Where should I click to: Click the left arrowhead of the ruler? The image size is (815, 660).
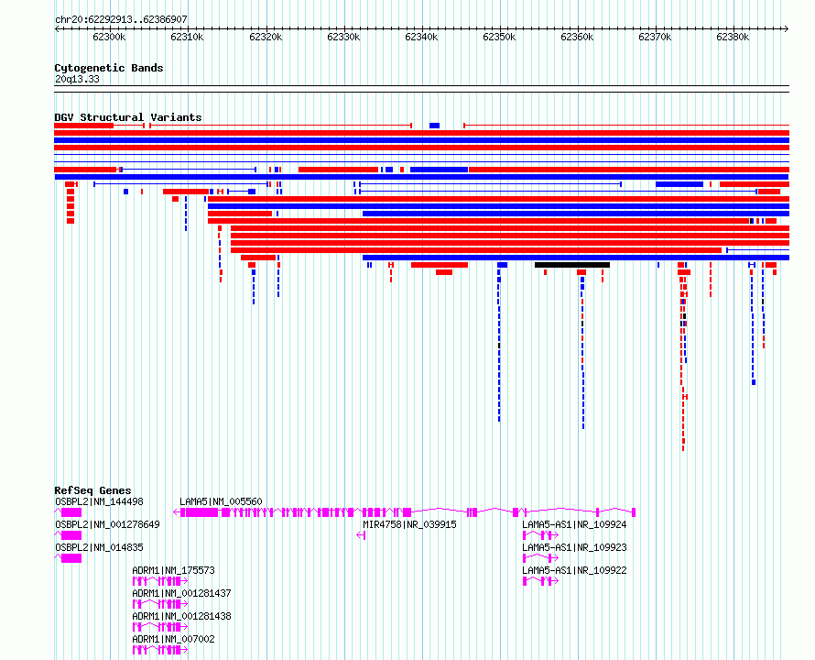click(57, 29)
